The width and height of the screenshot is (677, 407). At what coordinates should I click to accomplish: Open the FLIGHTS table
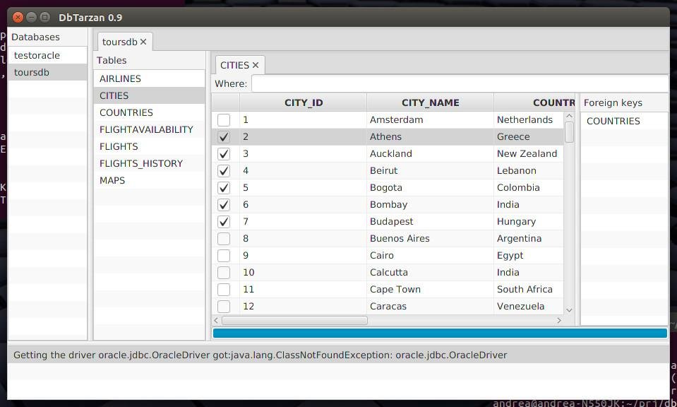click(149, 146)
